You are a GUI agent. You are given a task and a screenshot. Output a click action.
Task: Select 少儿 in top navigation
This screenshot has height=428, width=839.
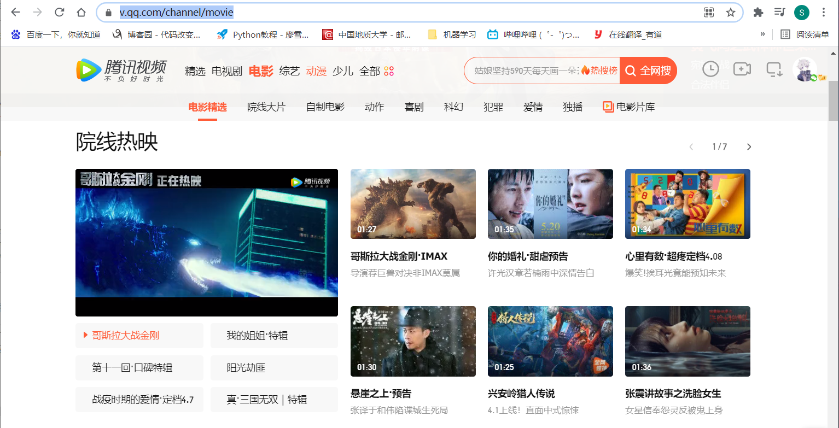click(343, 71)
